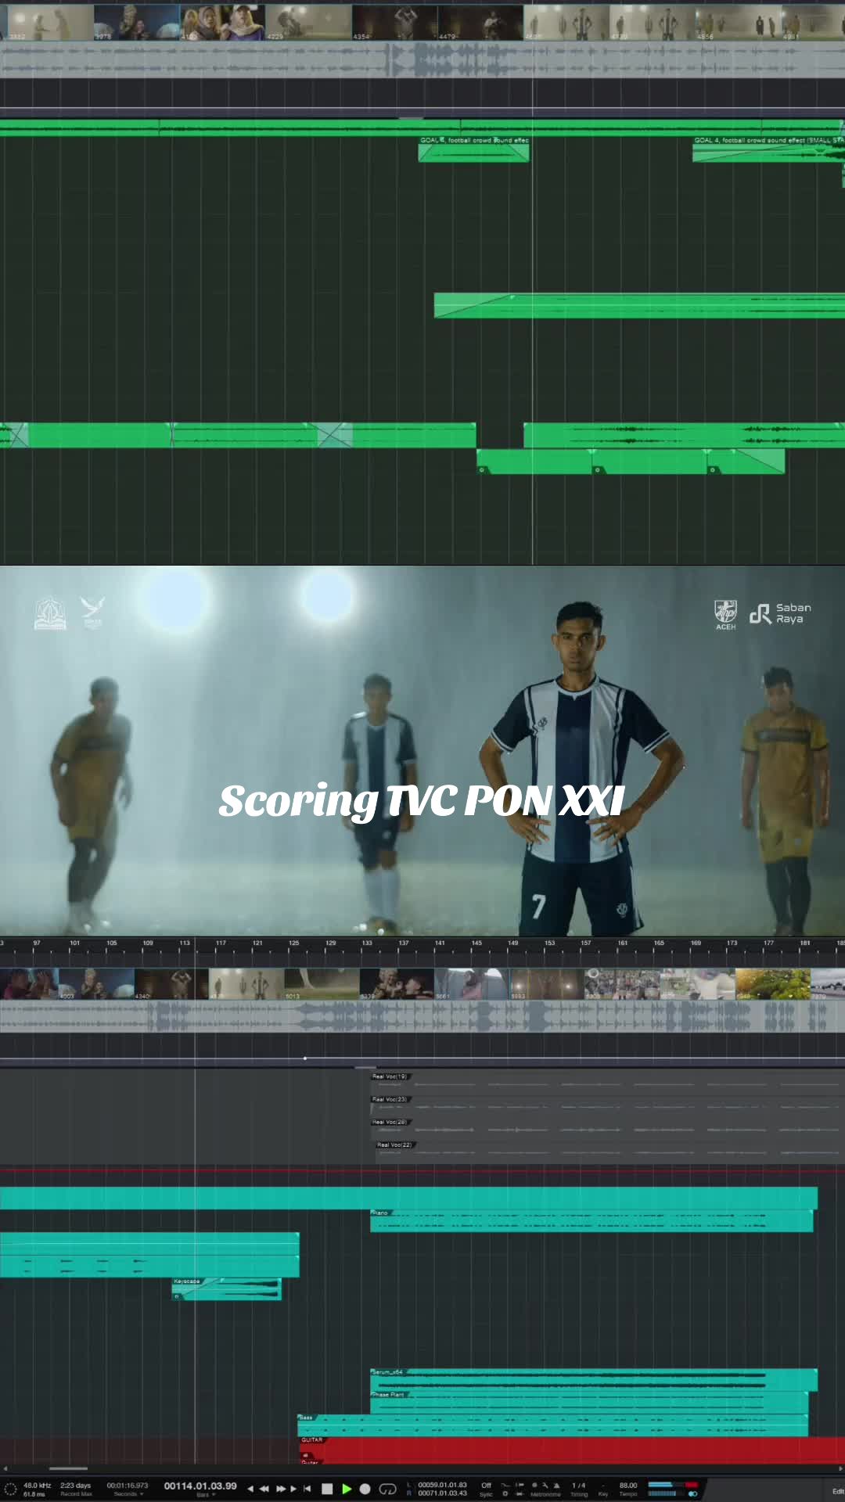Open the performance monitor circle icon
845x1502 pixels.
click(x=10, y=1489)
